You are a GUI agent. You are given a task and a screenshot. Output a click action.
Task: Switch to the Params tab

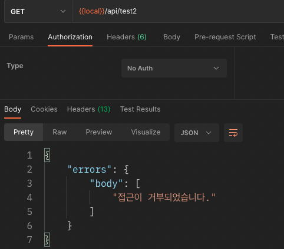pos(21,37)
